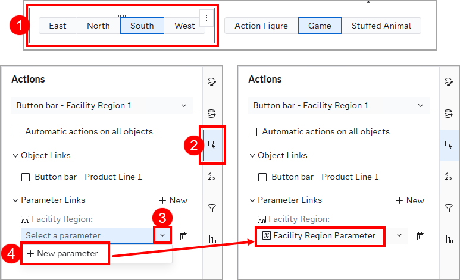Add New parameter link in left panel
The image size is (460, 280).
[x=173, y=200]
